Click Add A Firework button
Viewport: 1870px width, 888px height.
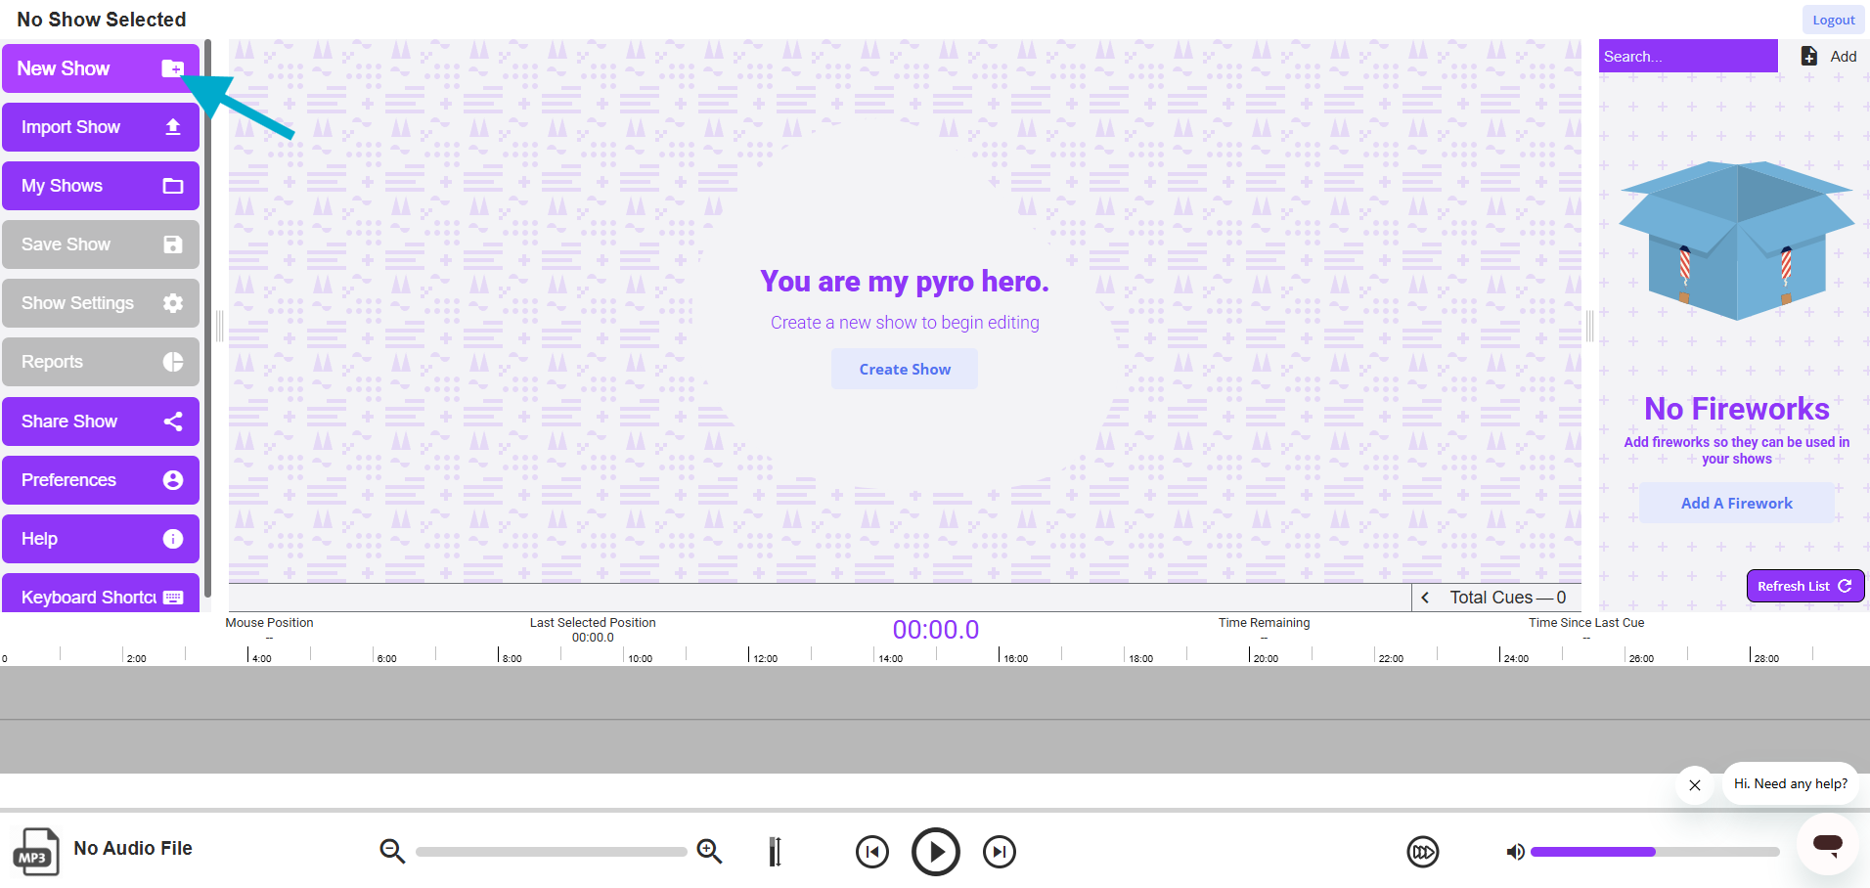point(1736,503)
